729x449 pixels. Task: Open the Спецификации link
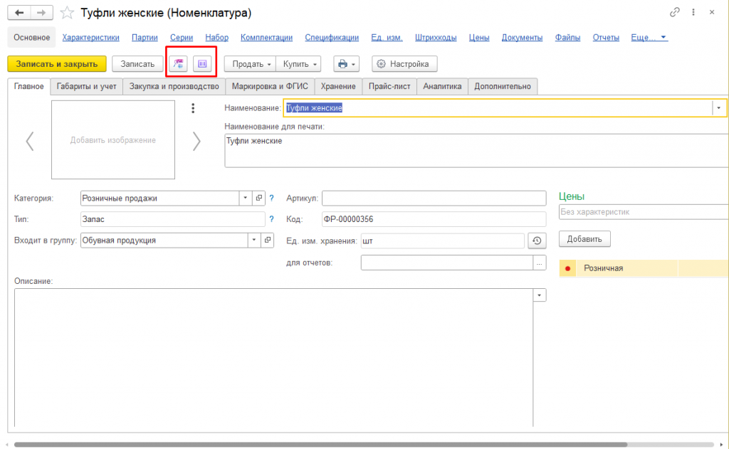[332, 38]
